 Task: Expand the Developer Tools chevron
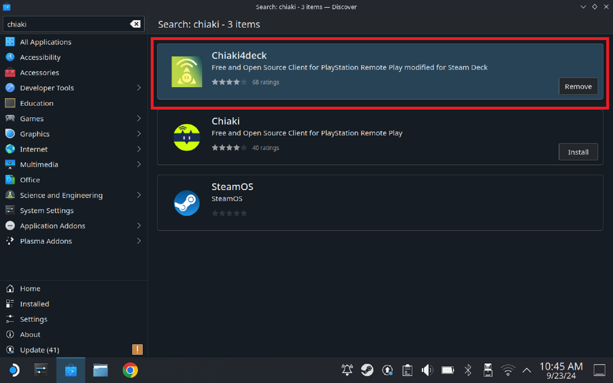point(139,88)
